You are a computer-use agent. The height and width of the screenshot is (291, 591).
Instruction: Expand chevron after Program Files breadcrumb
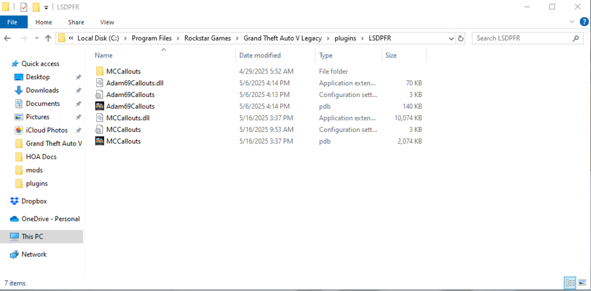(x=178, y=38)
